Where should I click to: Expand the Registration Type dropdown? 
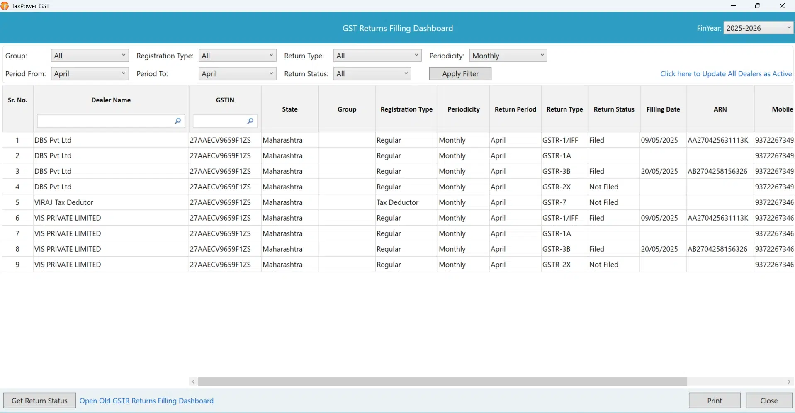(237, 56)
